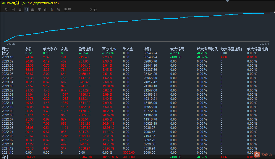Image resolution: width=275 pixels, height=159 pixels.
Task: Switch to the 综 summary tab
Action: point(7,9)
